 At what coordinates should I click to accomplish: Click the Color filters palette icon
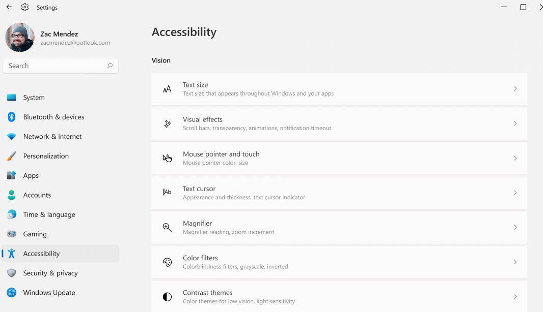tap(167, 262)
